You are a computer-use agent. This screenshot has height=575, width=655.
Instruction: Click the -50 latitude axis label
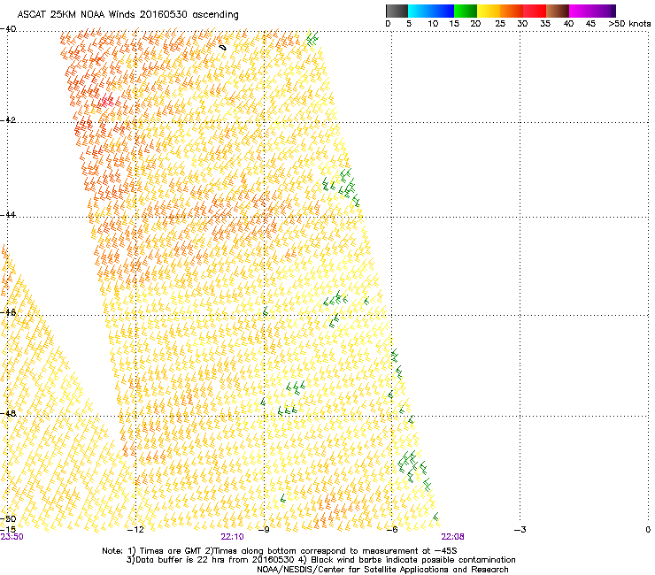(x=8, y=518)
